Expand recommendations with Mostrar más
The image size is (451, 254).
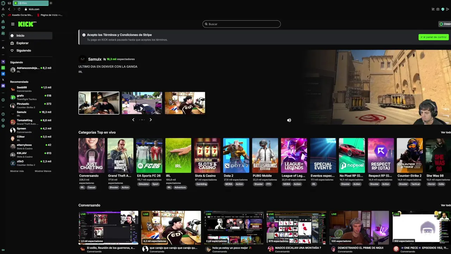[17, 171]
